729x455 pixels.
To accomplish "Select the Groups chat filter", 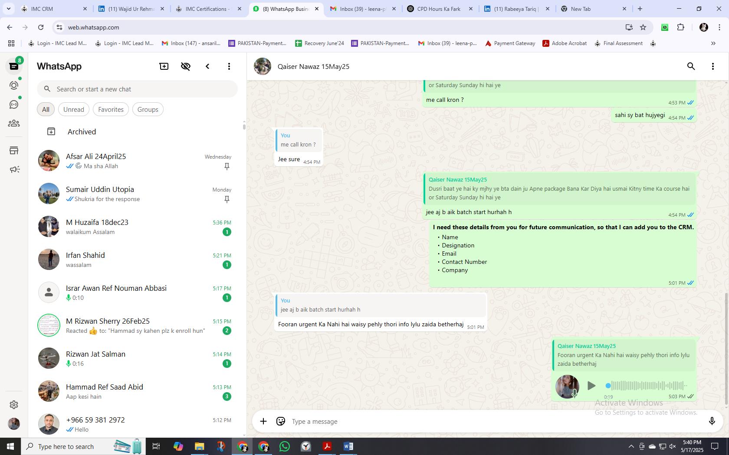I will pos(148,109).
